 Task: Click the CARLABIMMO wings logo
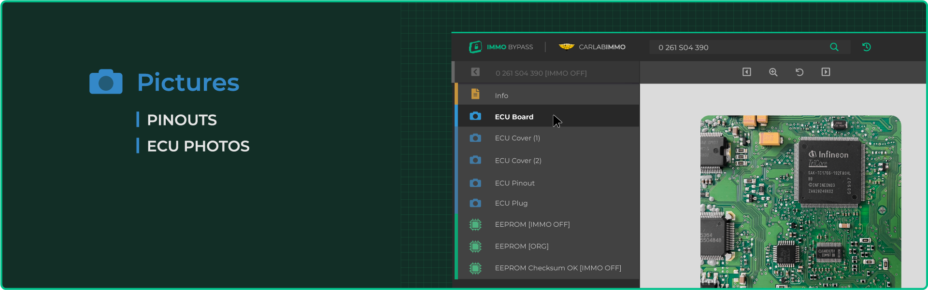point(567,47)
